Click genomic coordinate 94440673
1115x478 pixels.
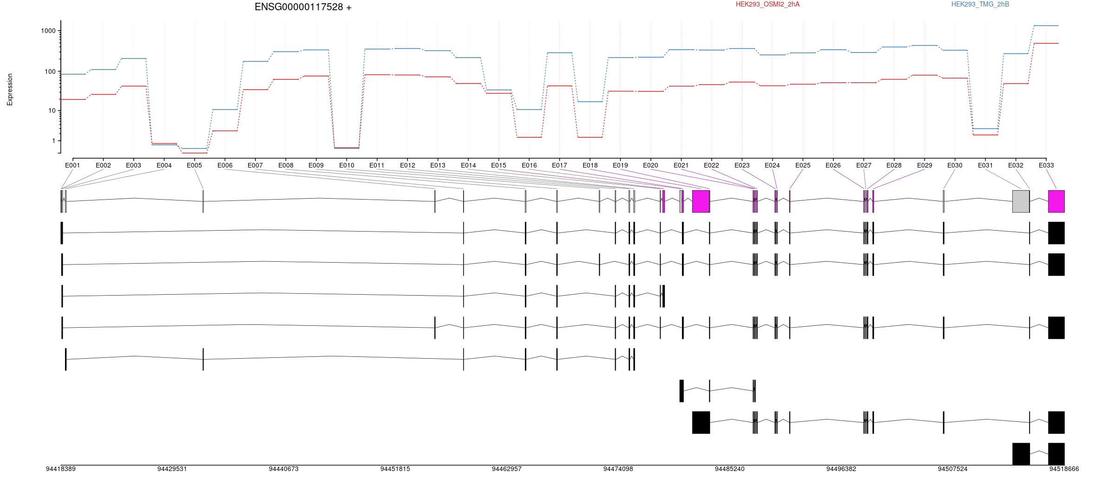click(284, 469)
